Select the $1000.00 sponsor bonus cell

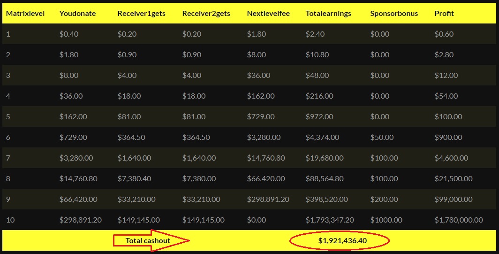[386, 220]
